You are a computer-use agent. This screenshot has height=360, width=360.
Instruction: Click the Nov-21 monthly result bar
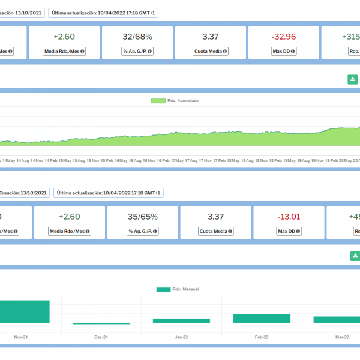click(x=25, y=311)
